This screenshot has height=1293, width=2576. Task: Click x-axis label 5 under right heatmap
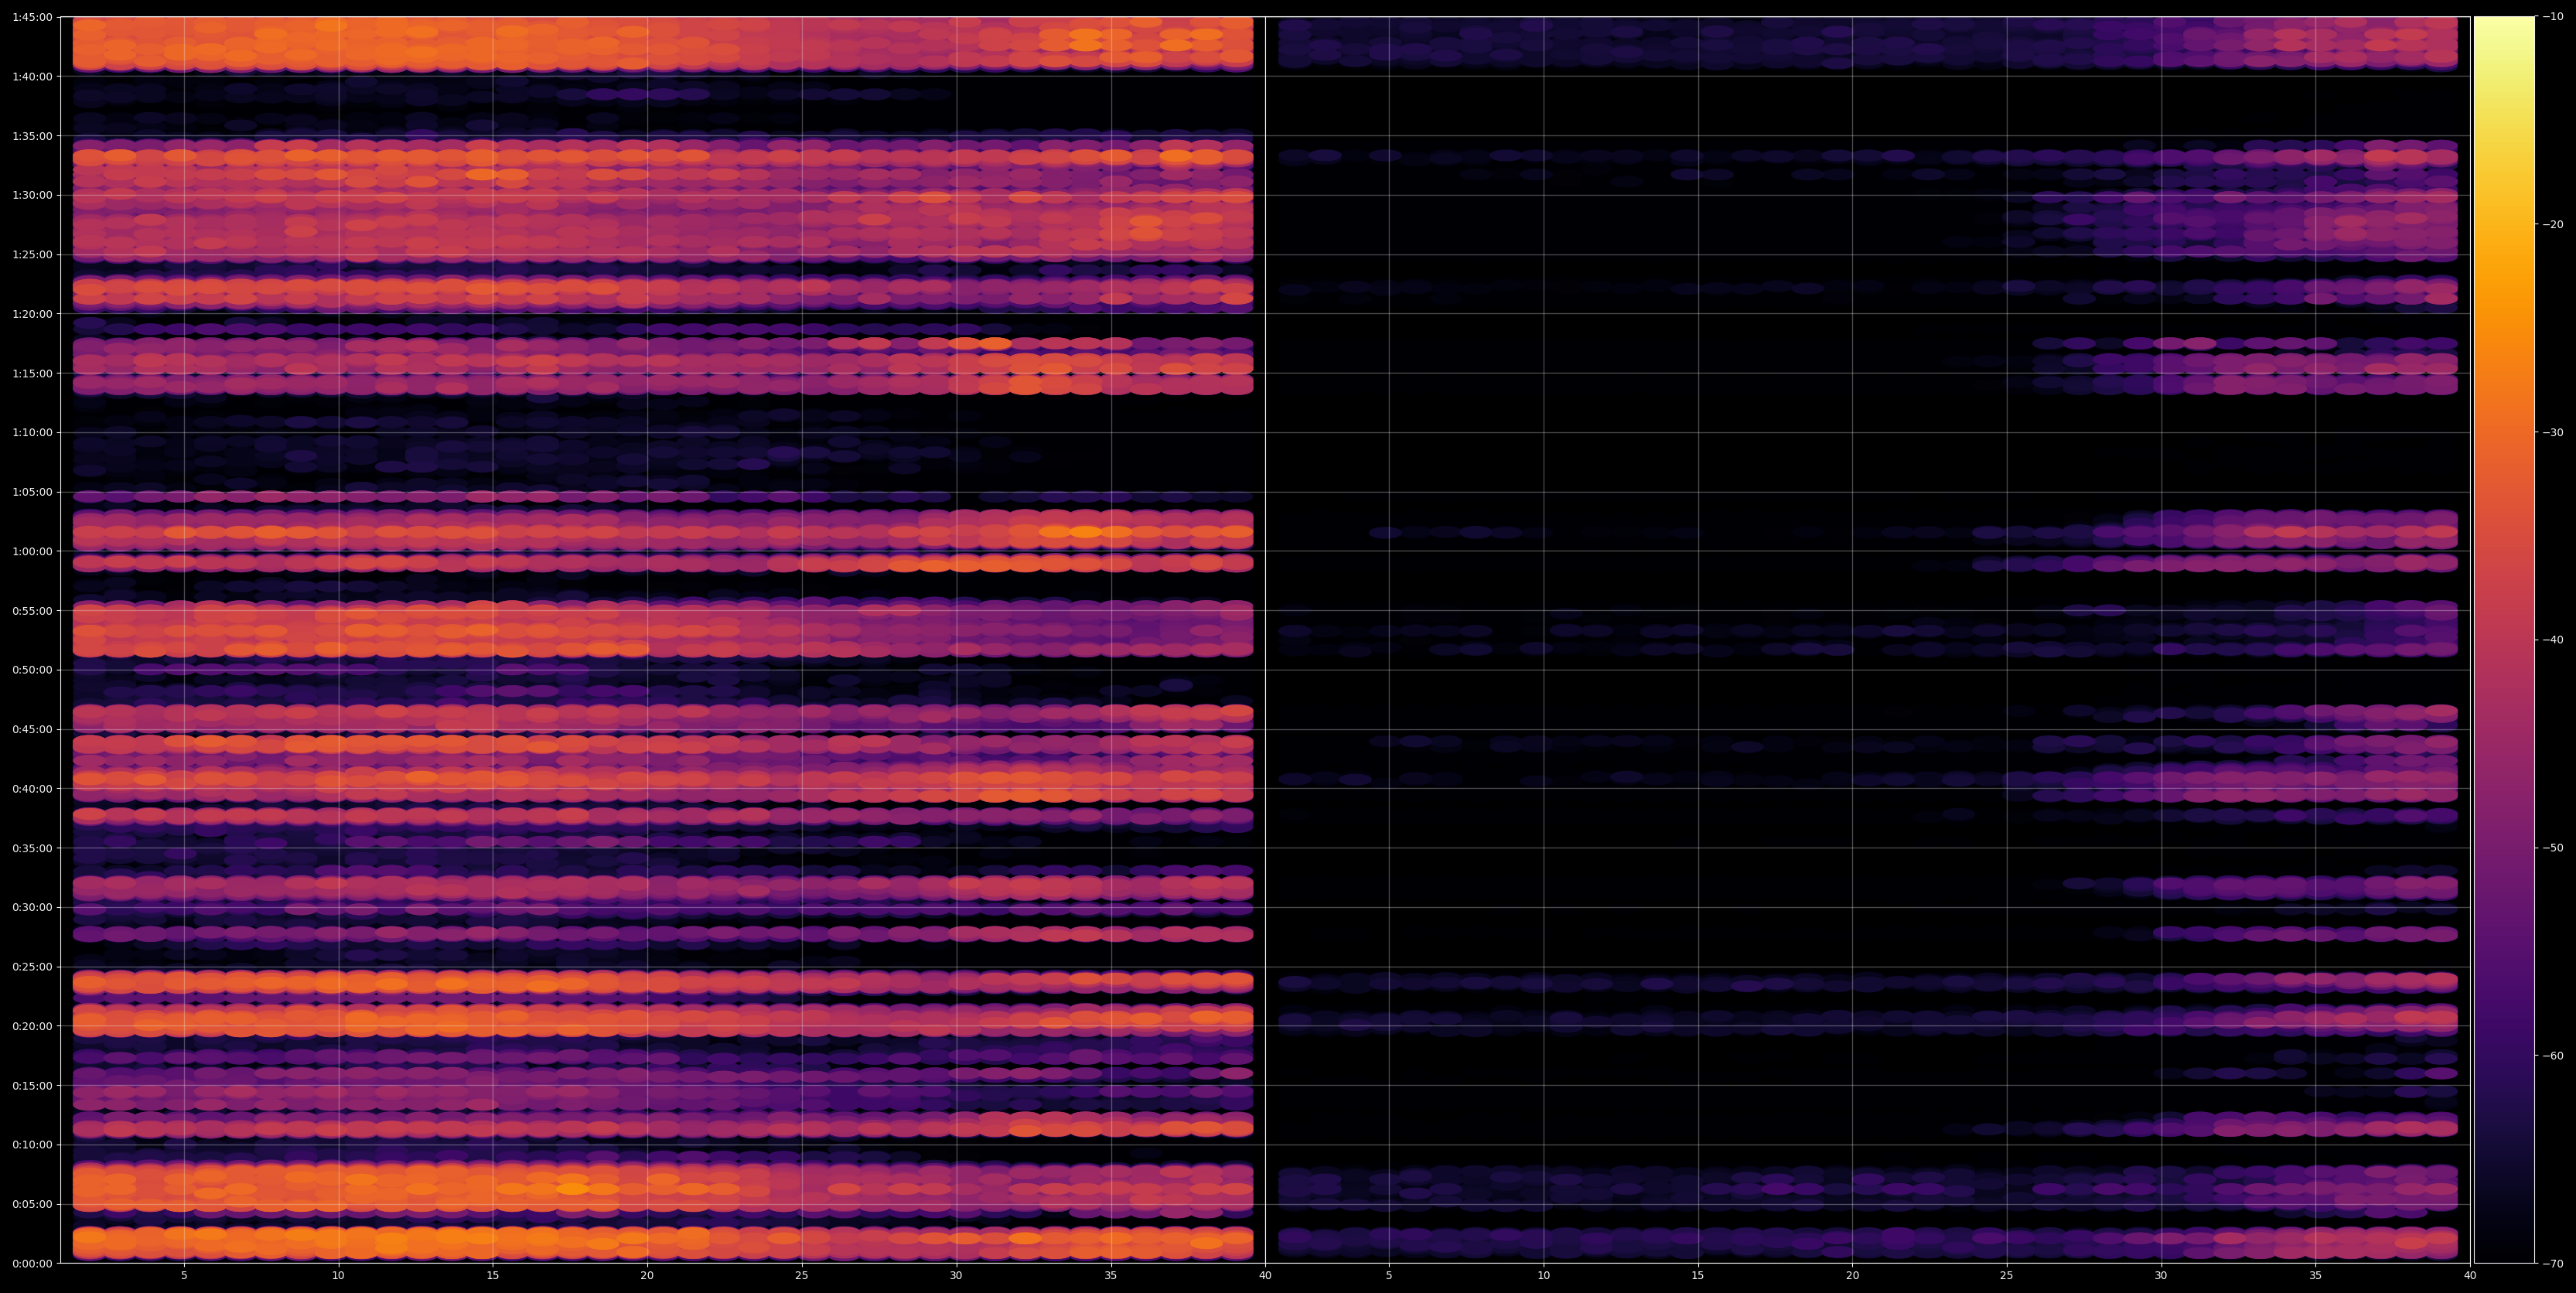click(x=1389, y=1275)
